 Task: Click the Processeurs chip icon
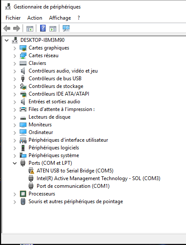pos(23,194)
